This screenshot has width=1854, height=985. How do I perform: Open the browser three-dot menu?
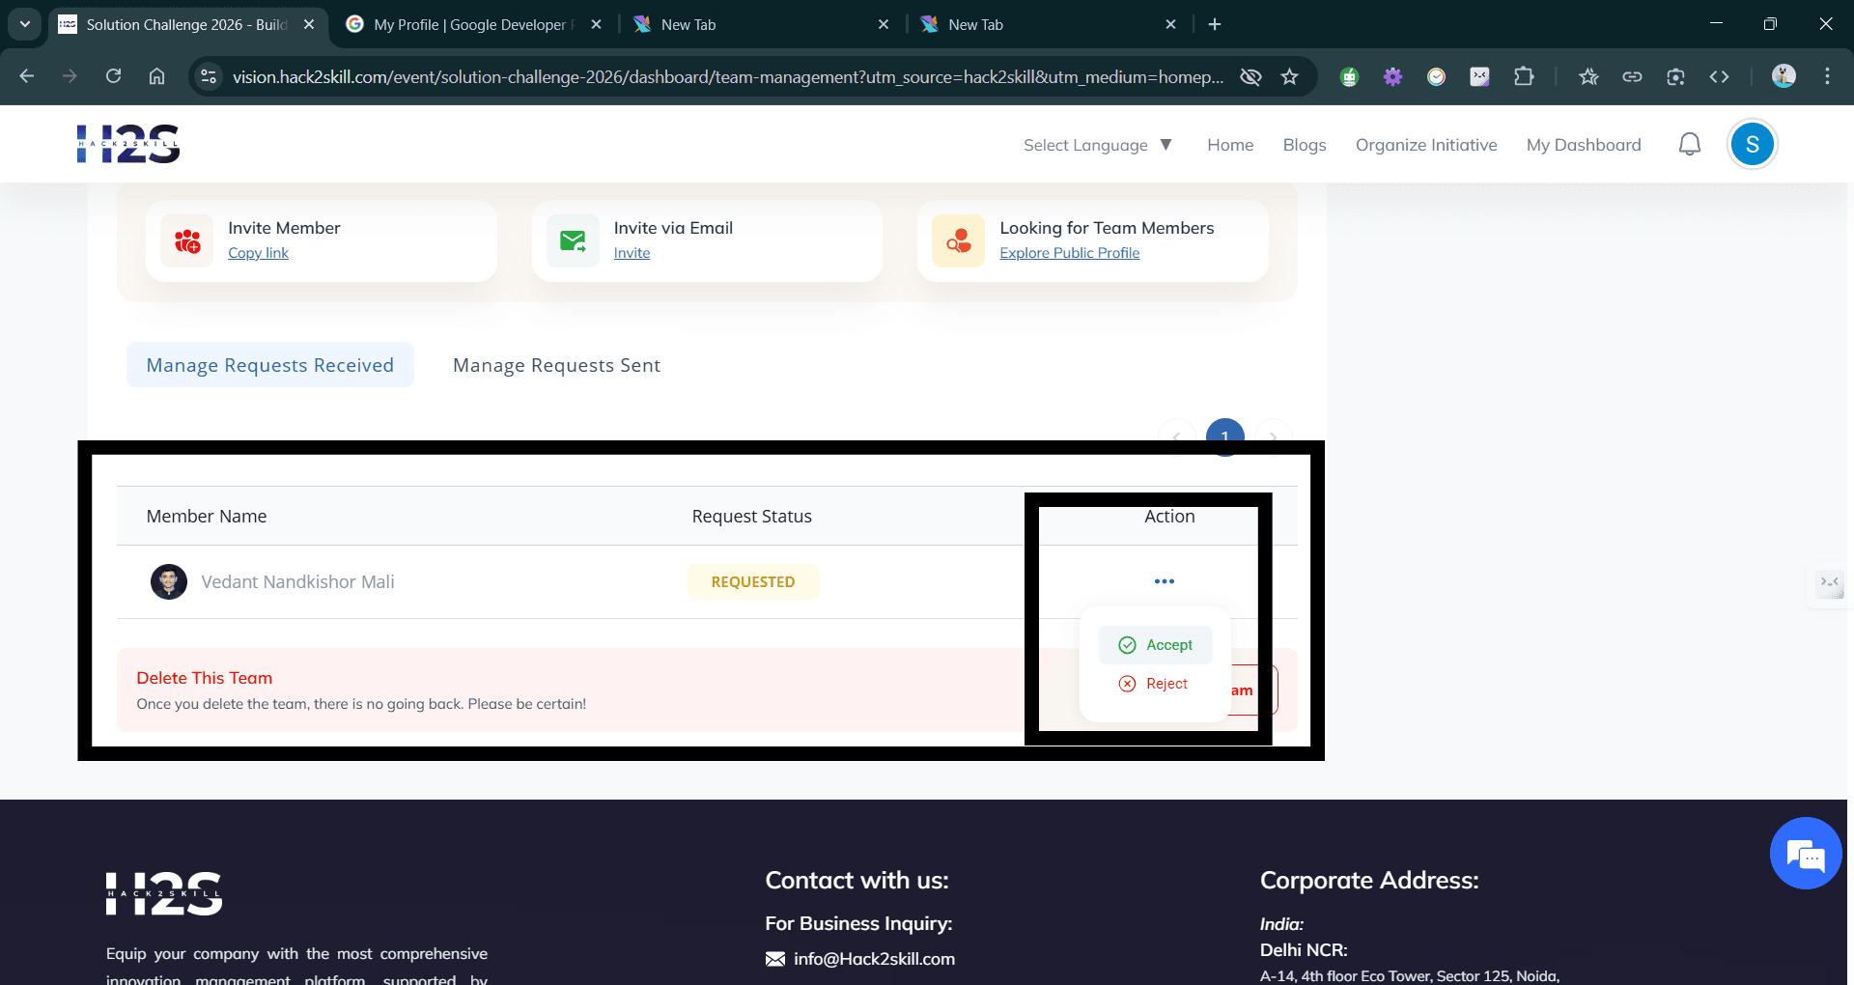coord(1827,76)
